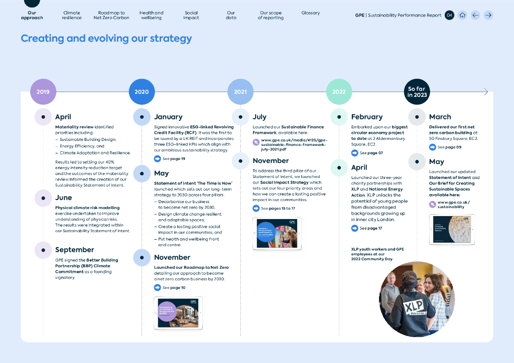The image size is (514, 363).
Task: Click 'Delivered our first net zero carbon building'
Action: (452, 130)
